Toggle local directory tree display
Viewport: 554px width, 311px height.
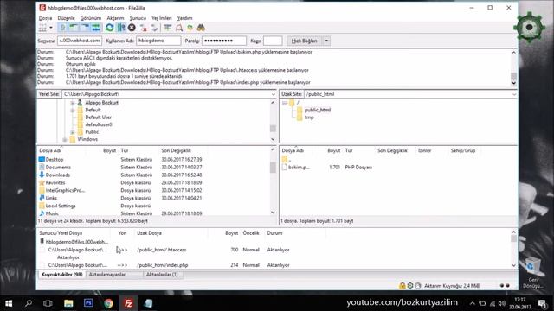click(74, 28)
